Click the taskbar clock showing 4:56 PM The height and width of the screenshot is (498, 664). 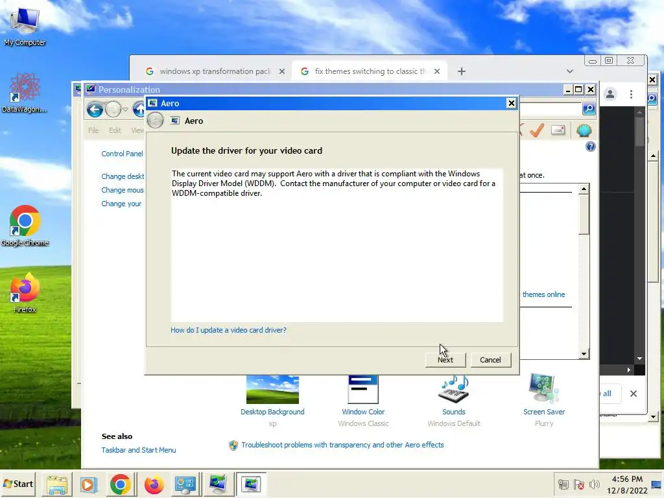627,484
